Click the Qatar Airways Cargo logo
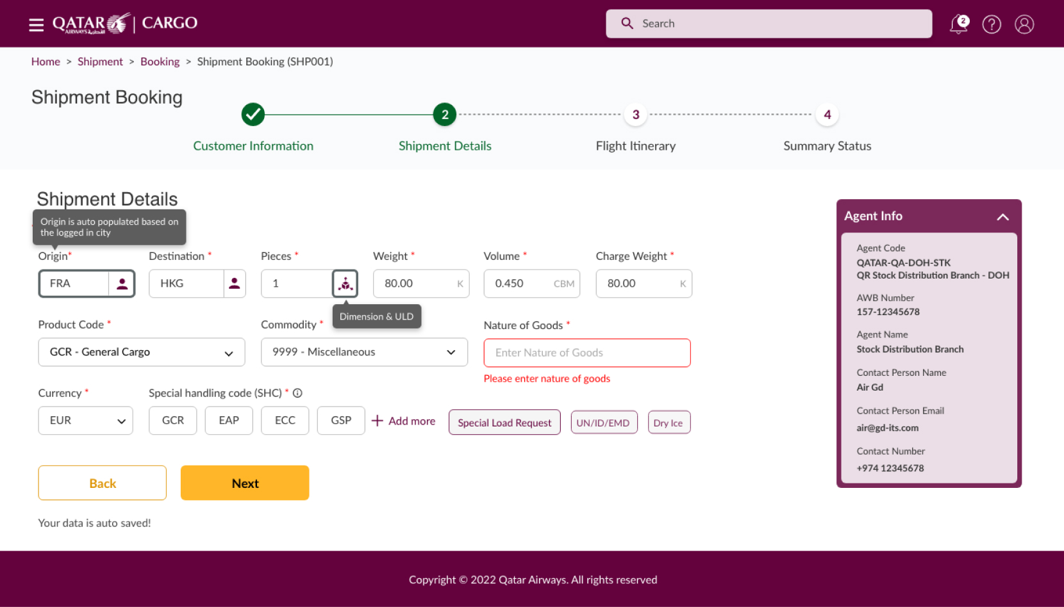 click(125, 24)
